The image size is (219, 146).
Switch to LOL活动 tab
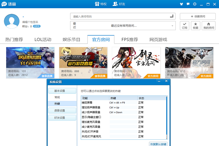point(43,39)
